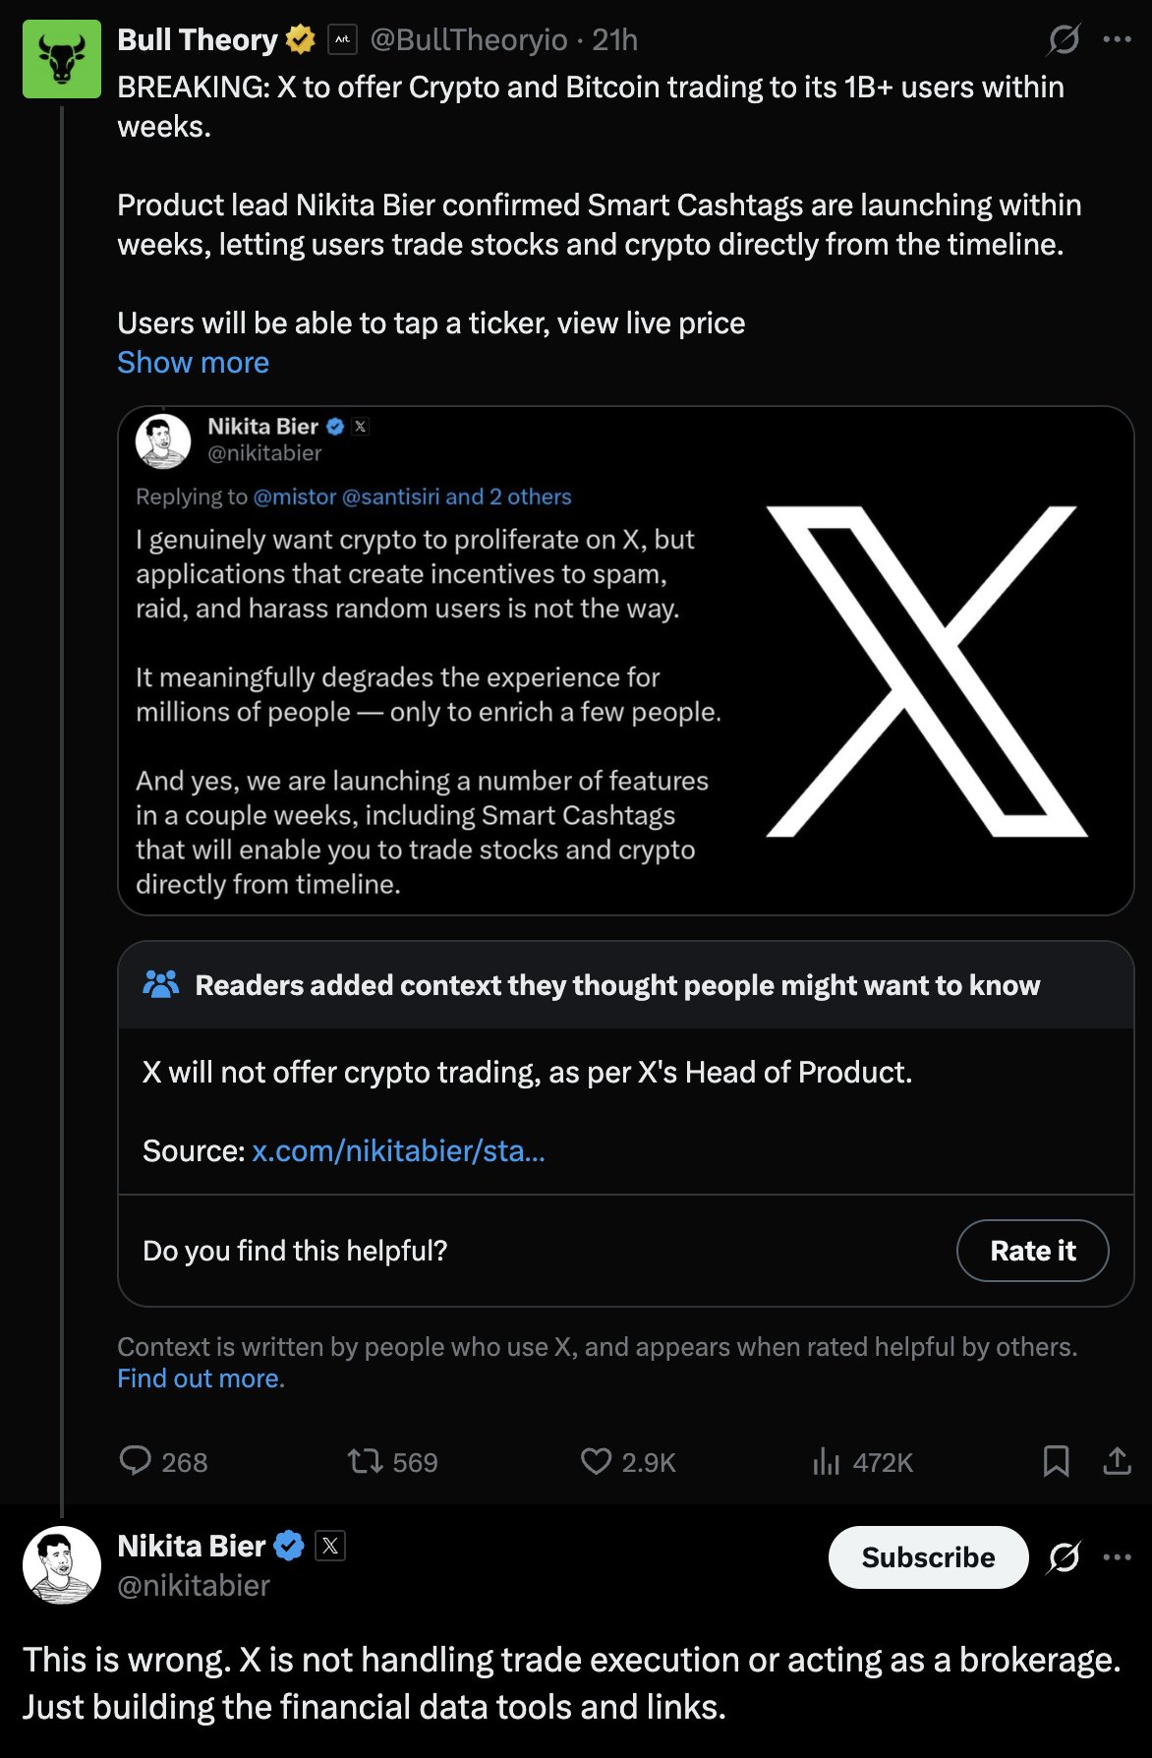Open Nikita Bier avatar in reply
The height and width of the screenshot is (1758, 1152).
[62, 1565]
